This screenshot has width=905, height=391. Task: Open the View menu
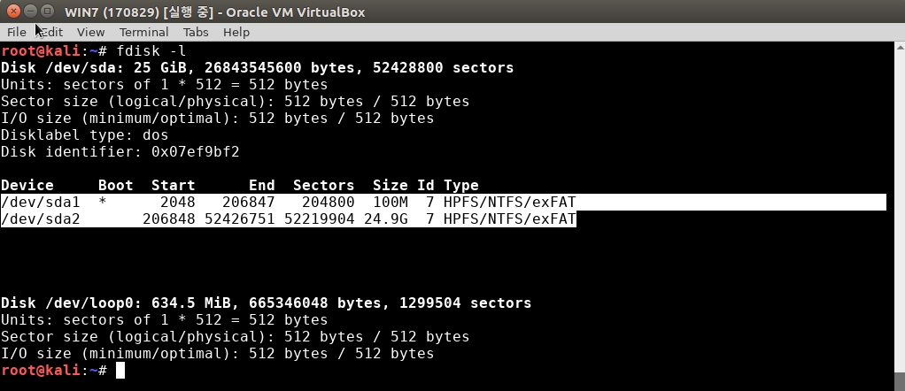point(90,32)
